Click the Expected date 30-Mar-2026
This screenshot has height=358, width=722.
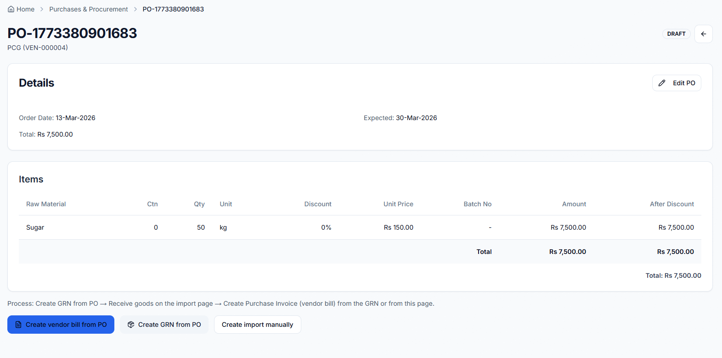pyautogui.click(x=416, y=118)
